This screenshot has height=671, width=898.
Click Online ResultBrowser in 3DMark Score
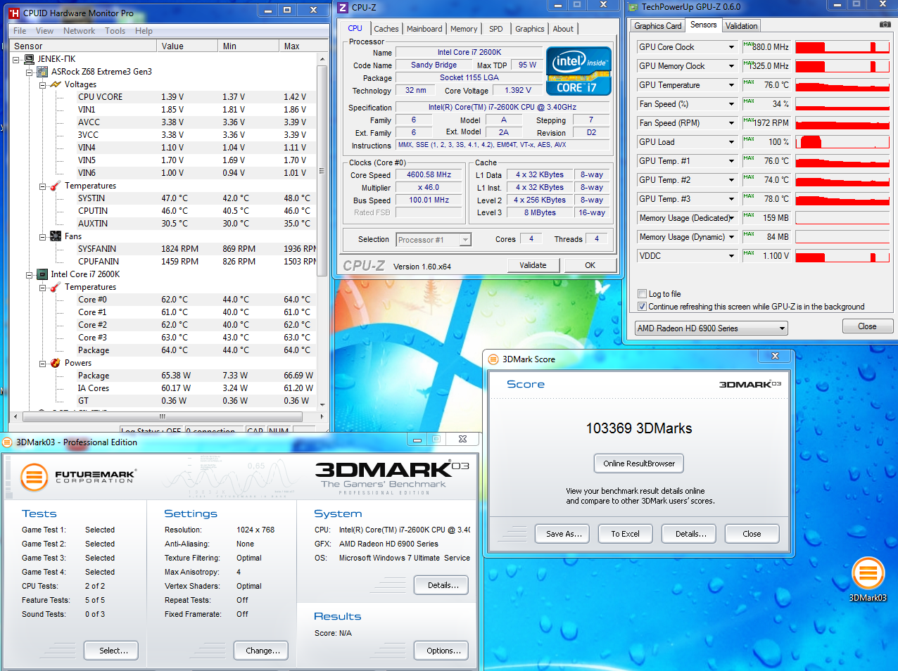639,464
